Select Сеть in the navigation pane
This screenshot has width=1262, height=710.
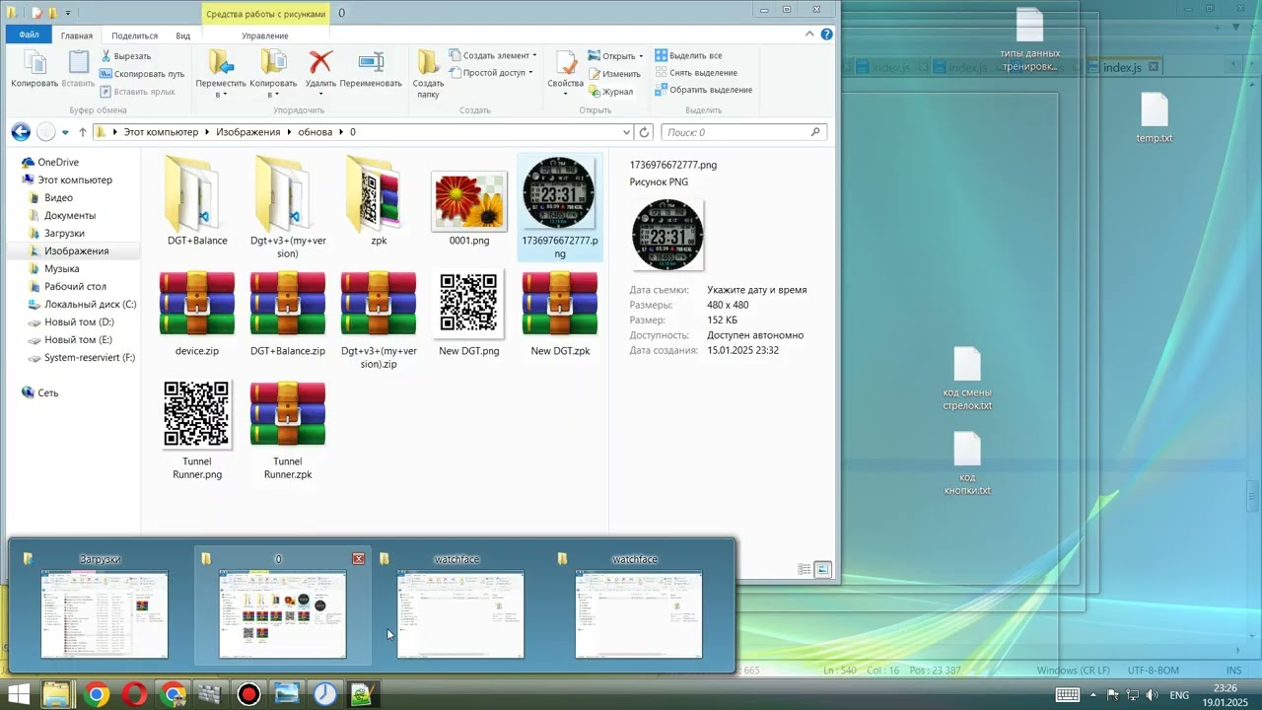(47, 393)
